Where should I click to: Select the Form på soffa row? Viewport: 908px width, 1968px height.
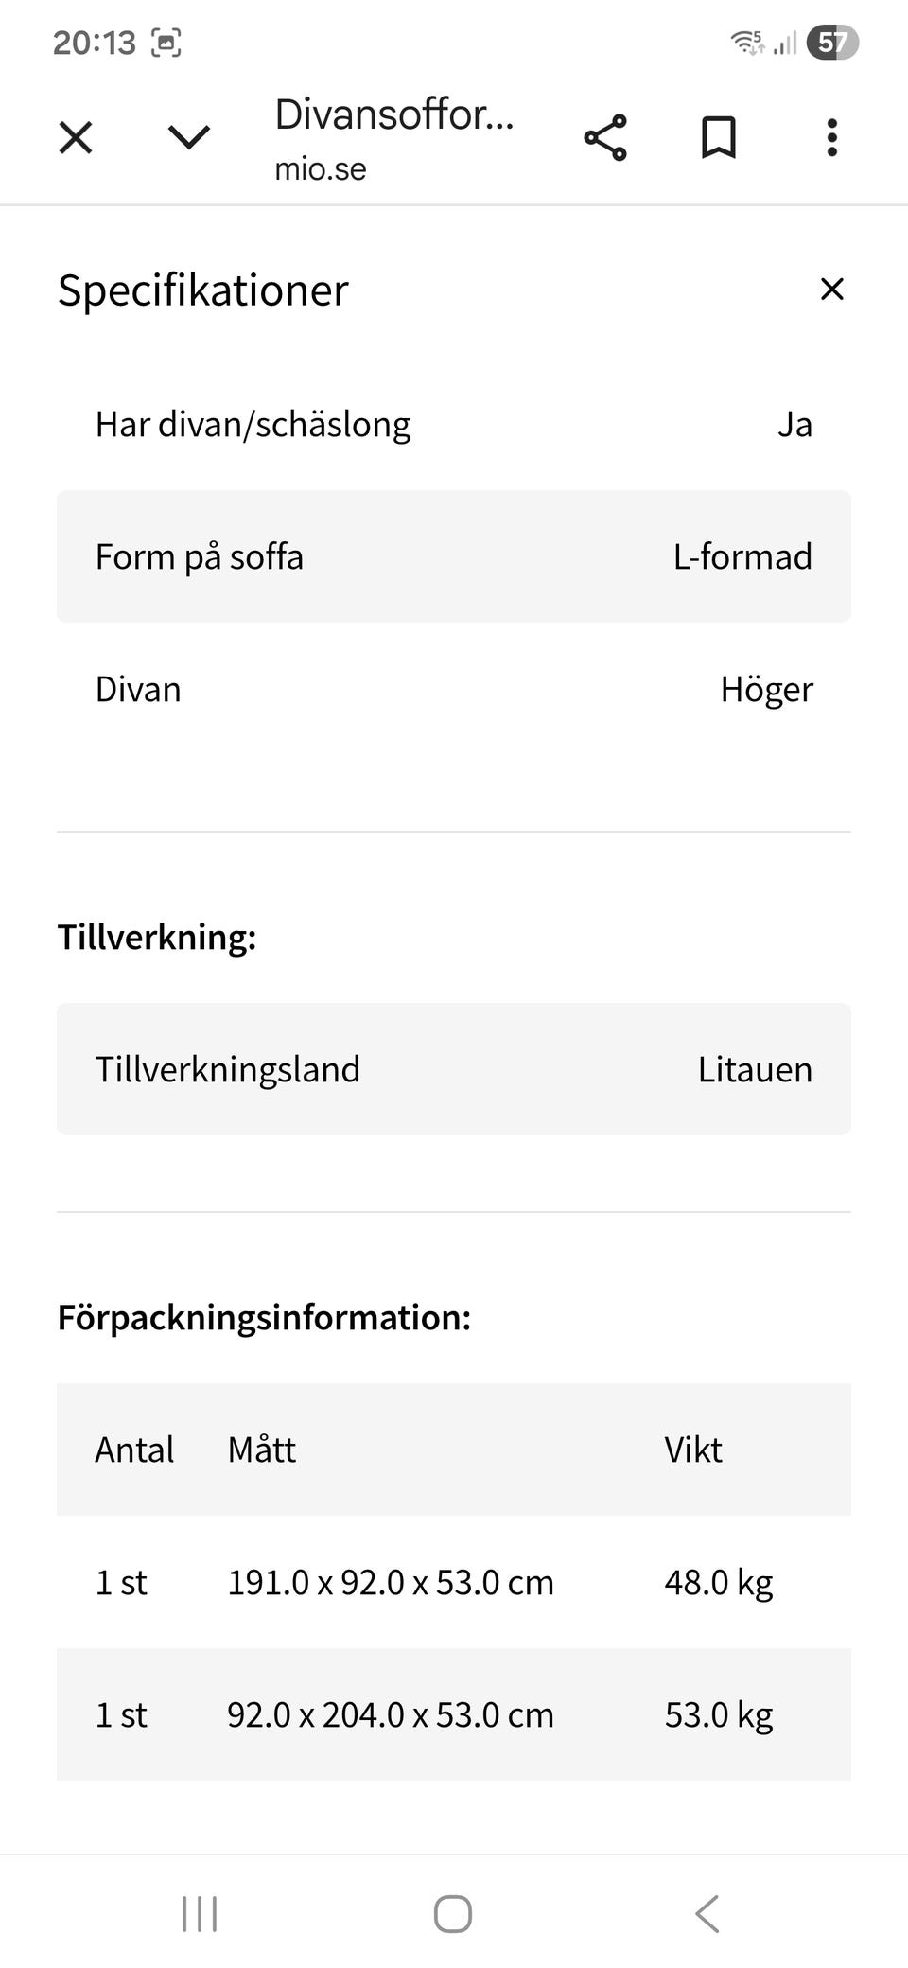(454, 556)
